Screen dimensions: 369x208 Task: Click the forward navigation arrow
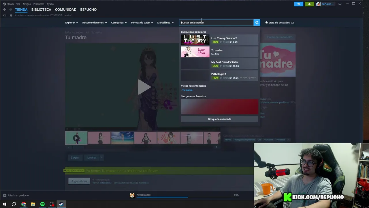pyautogui.click(x=11, y=10)
